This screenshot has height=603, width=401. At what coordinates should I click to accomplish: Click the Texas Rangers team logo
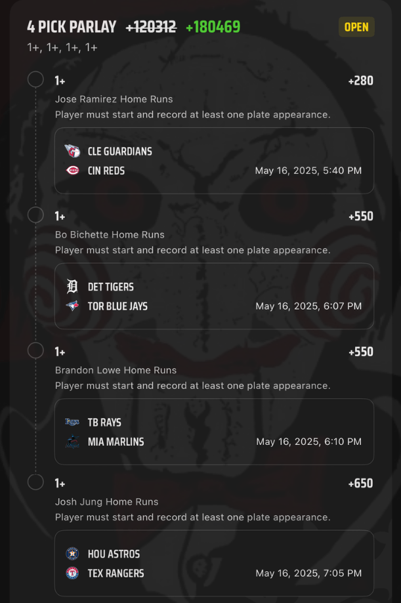[72, 573]
